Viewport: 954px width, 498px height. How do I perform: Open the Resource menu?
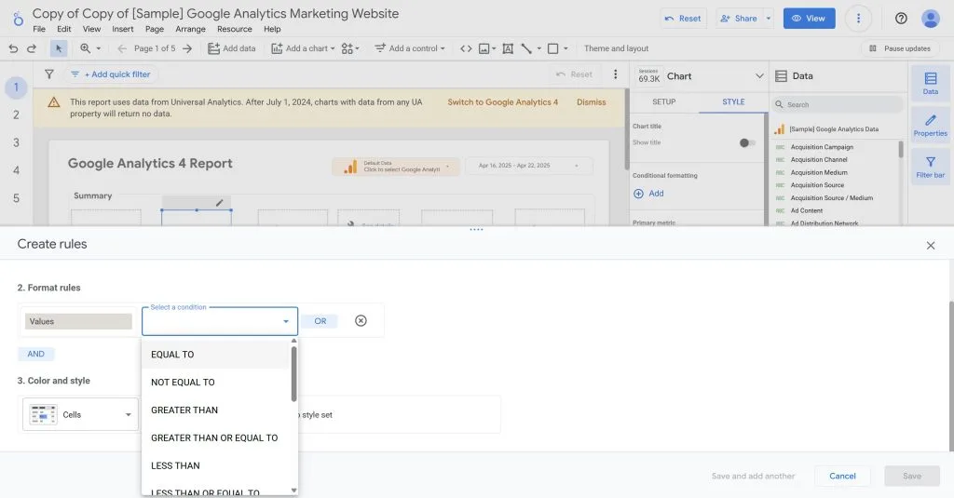click(x=234, y=29)
